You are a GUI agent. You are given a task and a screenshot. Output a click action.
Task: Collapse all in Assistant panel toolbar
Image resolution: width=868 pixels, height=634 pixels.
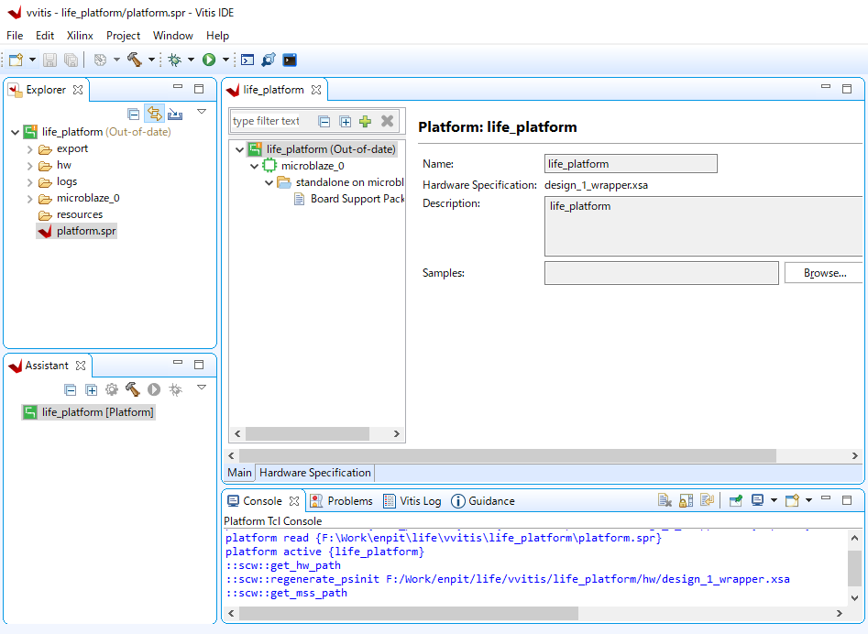71,390
